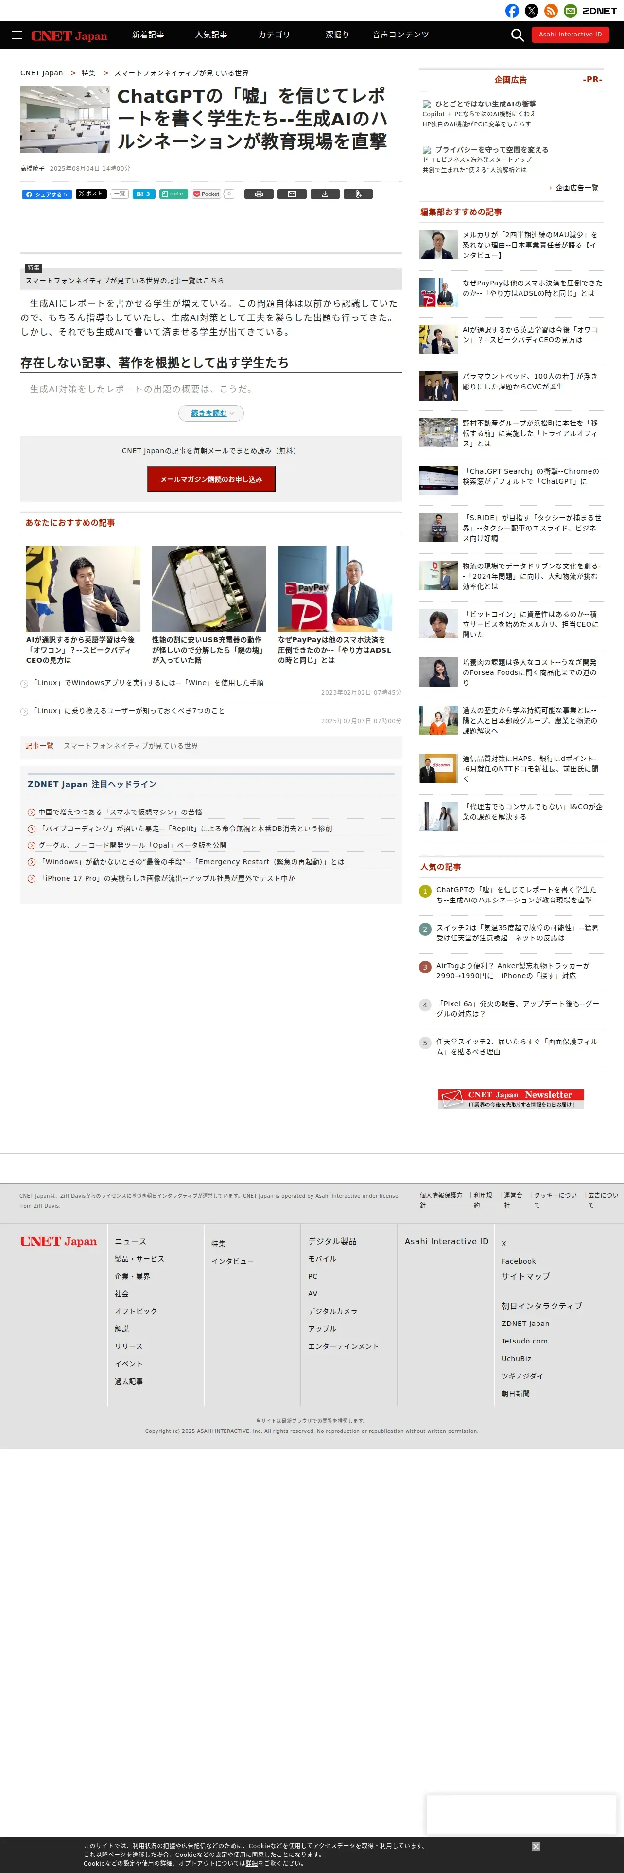Save article to Pocket
This screenshot has width=624, height=1873.
click(x=207, y=194)
